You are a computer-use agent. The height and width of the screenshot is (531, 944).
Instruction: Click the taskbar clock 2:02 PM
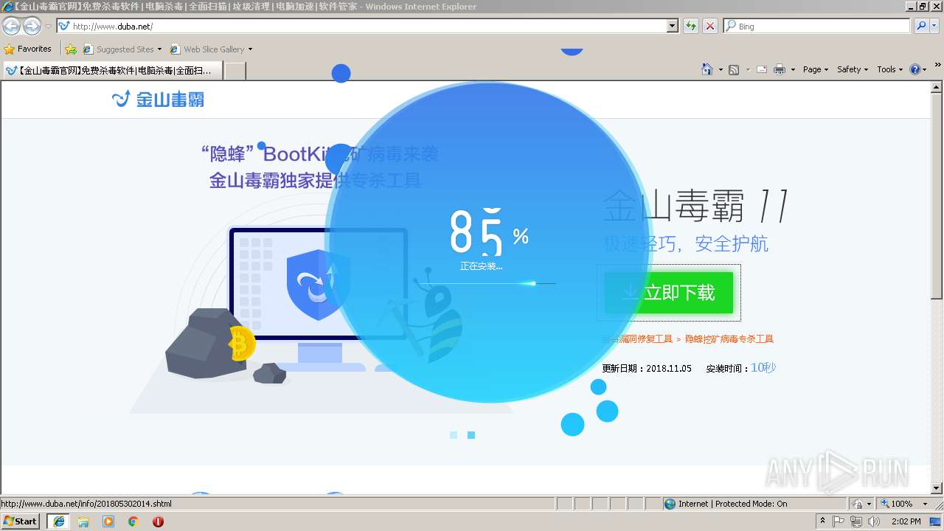click(906, 521)
